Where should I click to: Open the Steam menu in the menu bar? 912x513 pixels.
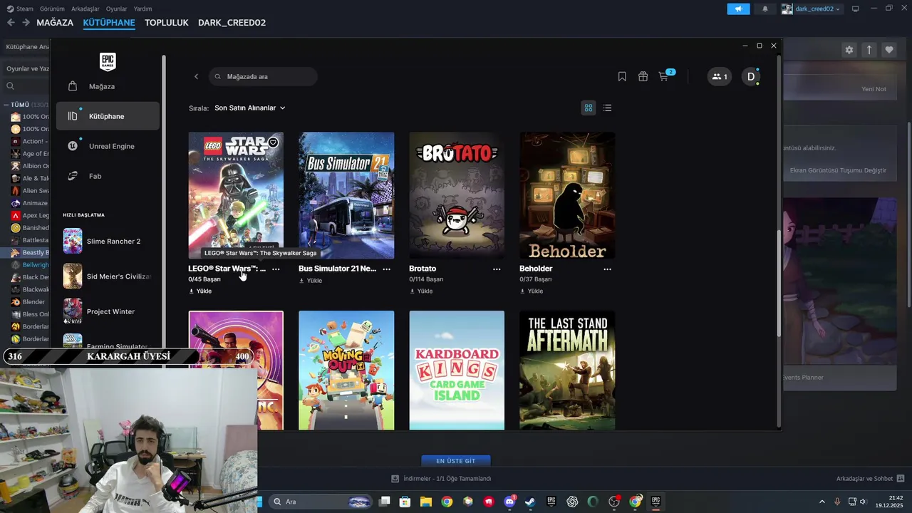pos(20,9)
